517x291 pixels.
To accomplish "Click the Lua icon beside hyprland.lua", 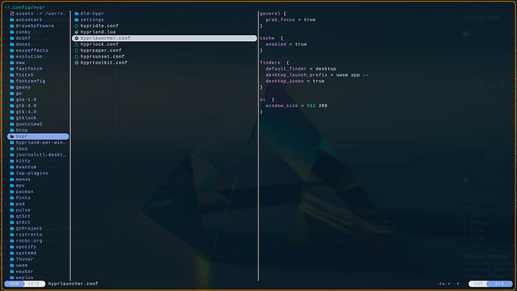I will pos(76,32).
